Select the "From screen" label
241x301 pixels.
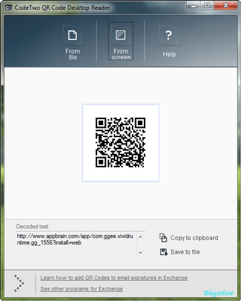[121, 54]
